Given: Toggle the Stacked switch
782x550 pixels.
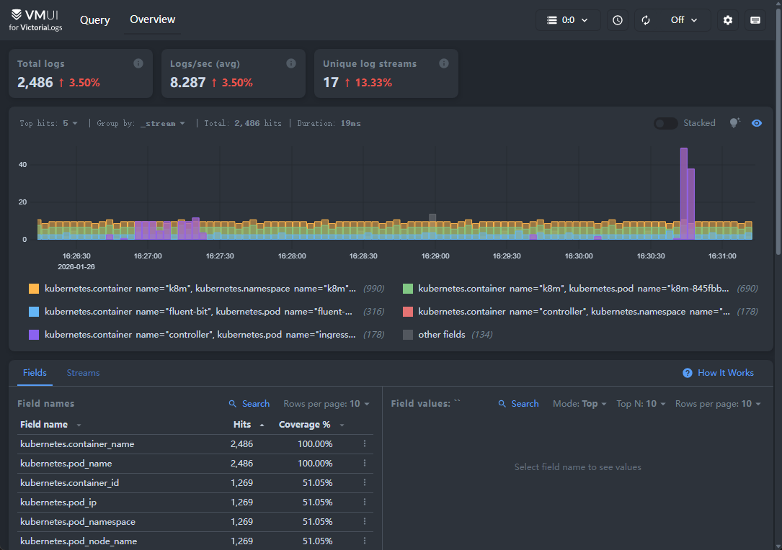Looking at the screenshot, I should [665, 123].
